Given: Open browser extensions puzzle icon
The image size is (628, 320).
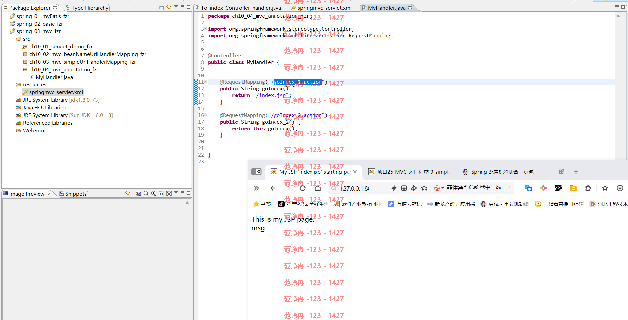Looking at the screenshot, I should (588, 188).
